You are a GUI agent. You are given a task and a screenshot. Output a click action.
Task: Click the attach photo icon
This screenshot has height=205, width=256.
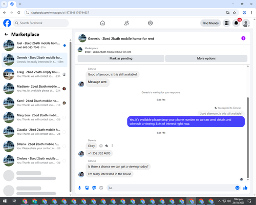(x=87, y=188)
